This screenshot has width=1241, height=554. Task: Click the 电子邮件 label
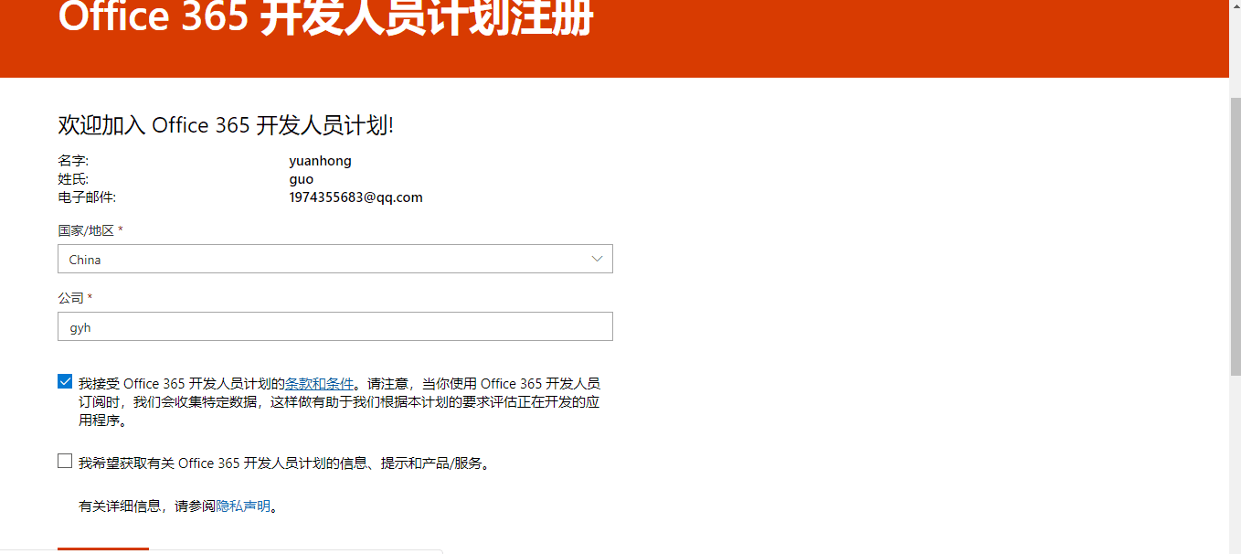[x=87, y=197]
